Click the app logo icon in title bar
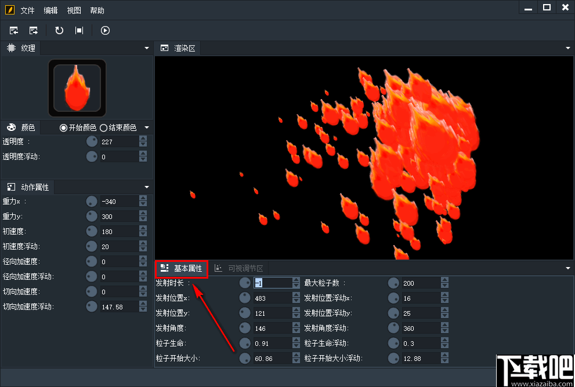575x387 pixels. [x=10, y=10]
